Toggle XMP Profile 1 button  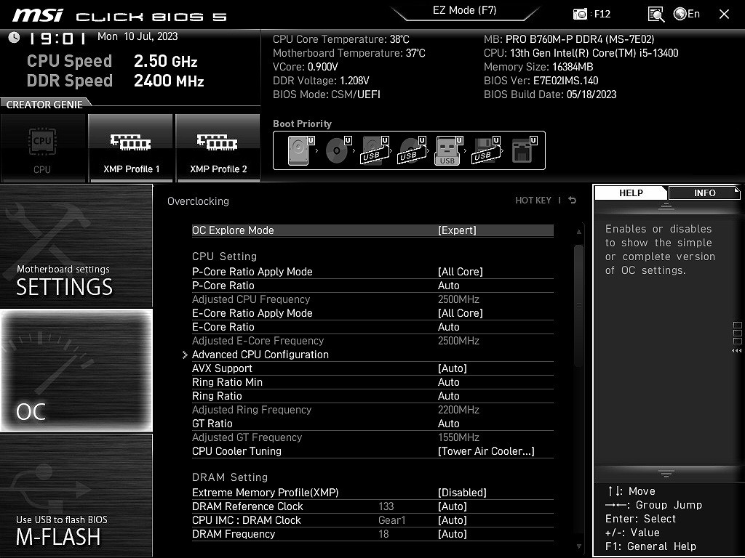pos(131,147)
